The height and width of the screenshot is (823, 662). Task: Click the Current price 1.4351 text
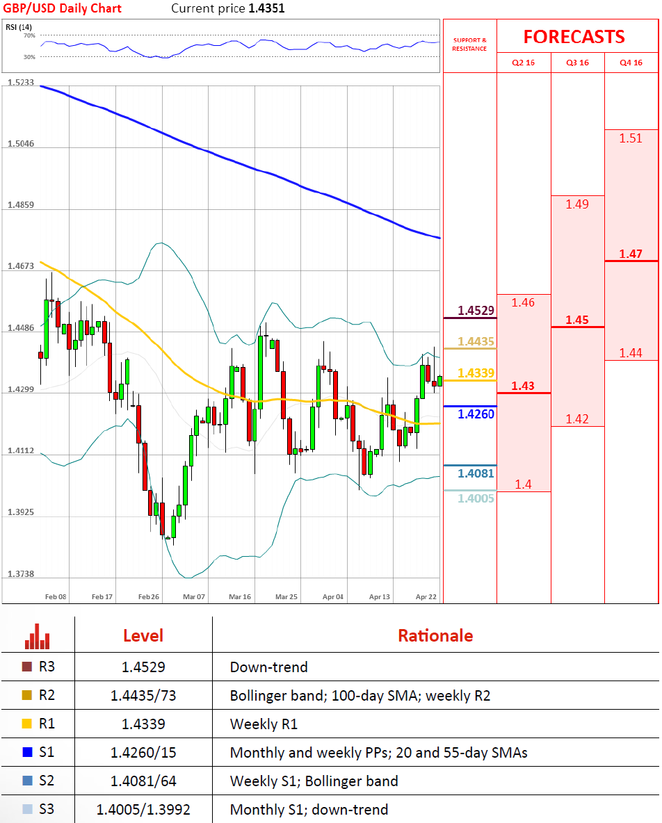pyautogui.click(x=228, y=8)
